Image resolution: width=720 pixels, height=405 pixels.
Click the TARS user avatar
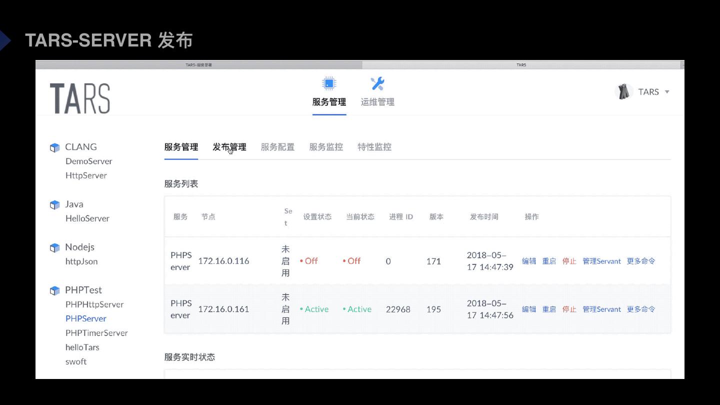click(x=623, y=91)
